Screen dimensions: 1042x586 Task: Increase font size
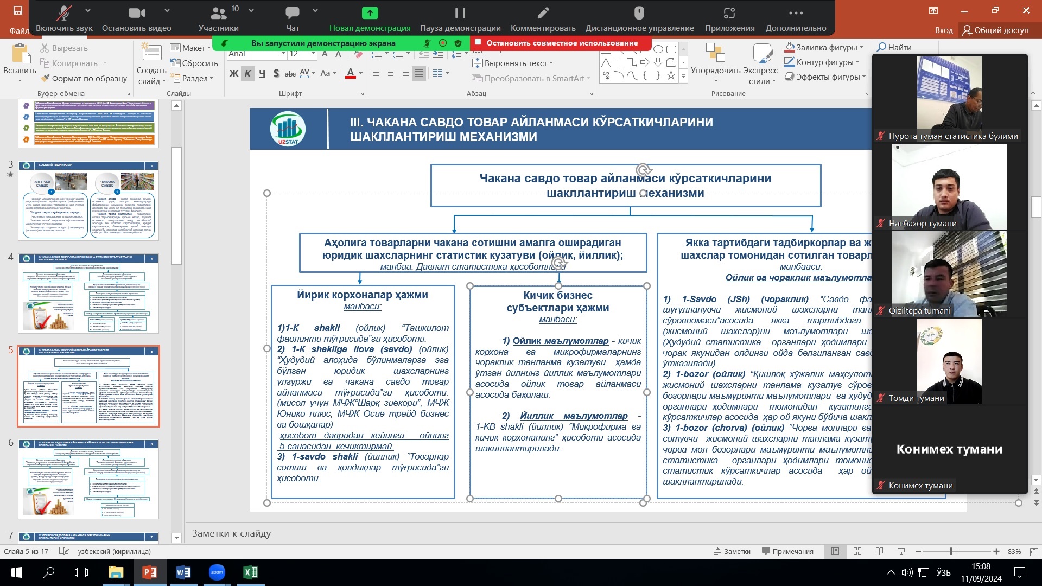(325, 54)
